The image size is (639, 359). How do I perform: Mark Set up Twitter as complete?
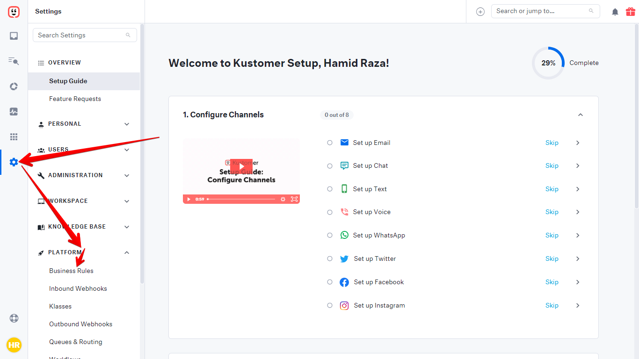pos(330,258)
